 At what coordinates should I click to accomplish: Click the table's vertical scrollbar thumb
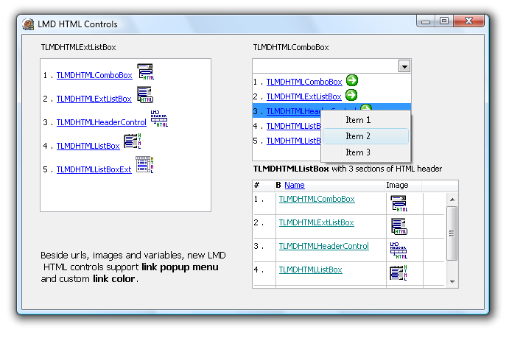452,233
